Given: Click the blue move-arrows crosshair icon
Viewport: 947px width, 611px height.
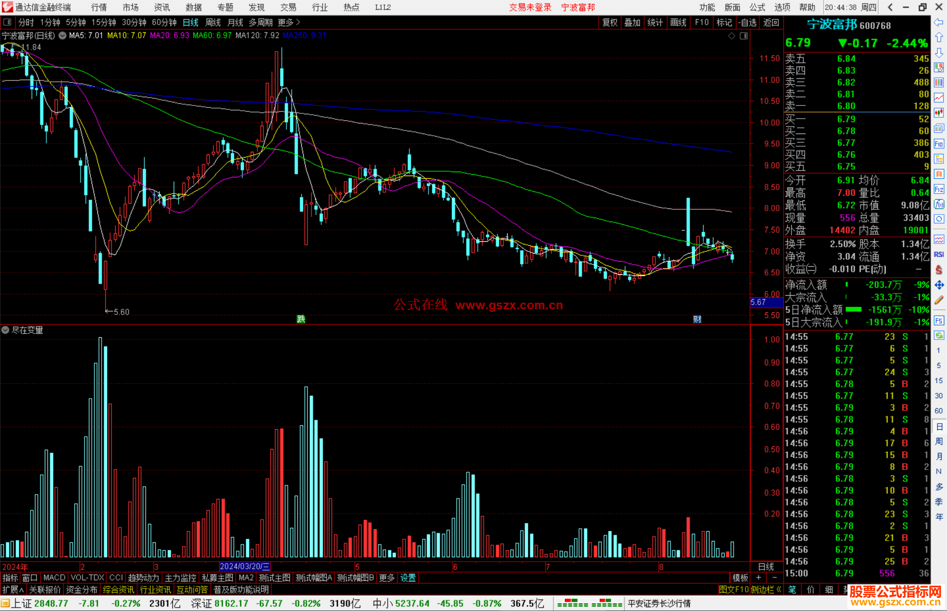Looking at the screenshot, I should click(939, 285).
